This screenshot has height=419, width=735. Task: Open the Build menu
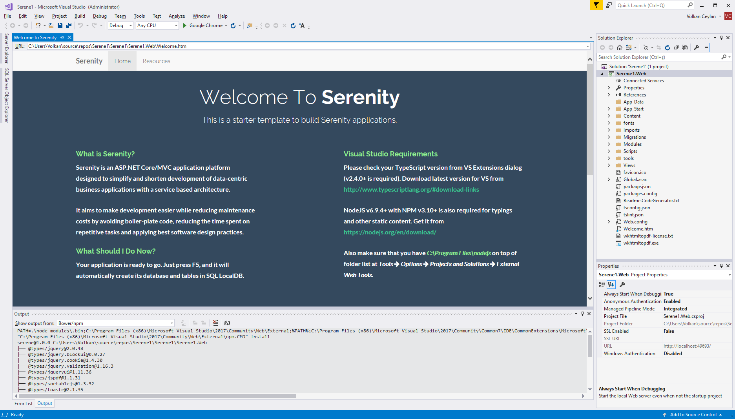click(80, 16)
